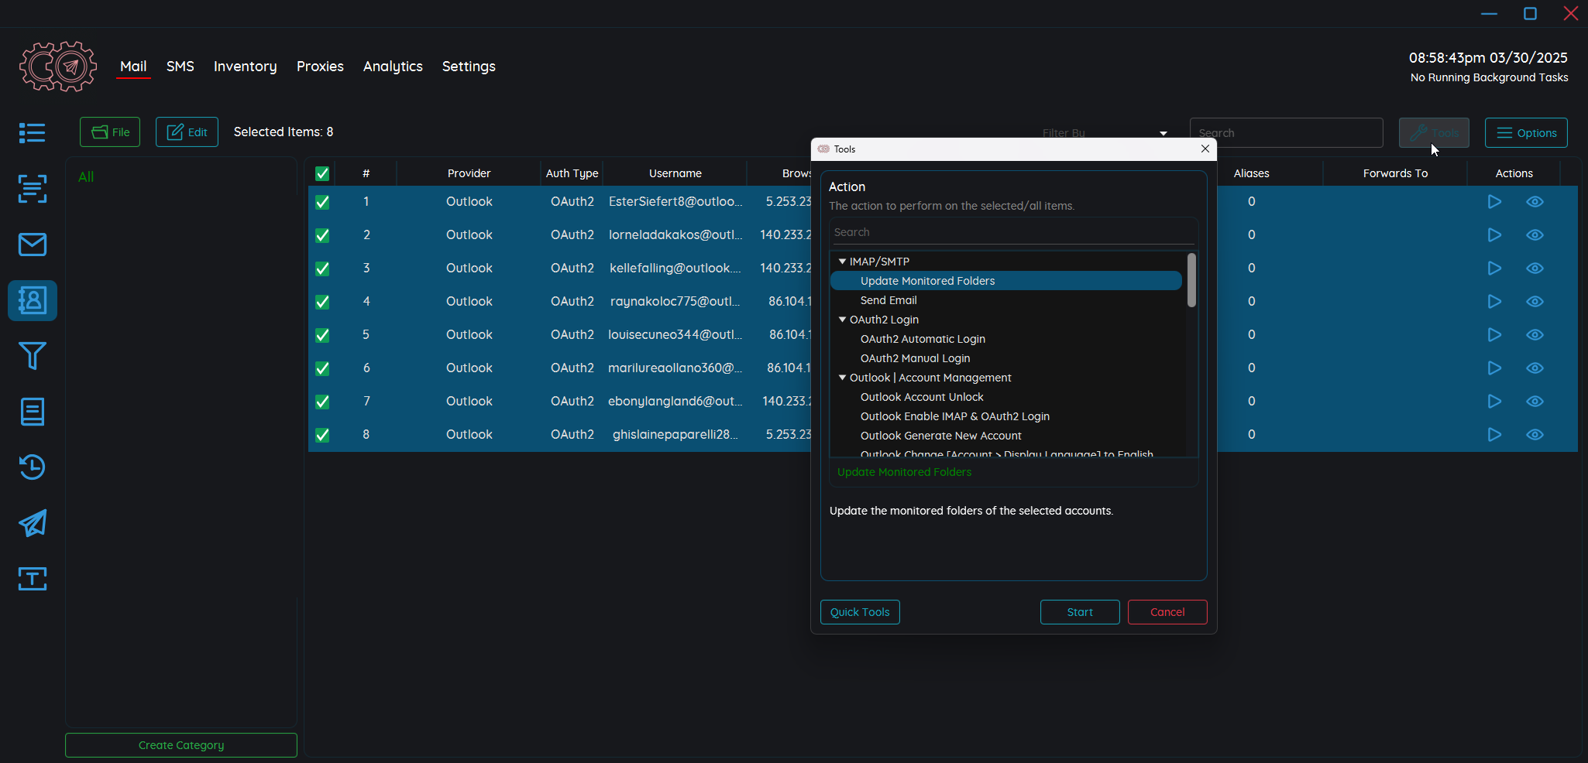The width and height of the screenshot is (1588, 763).
Task: Open the text template sidebar icon
Action: (x=32, y=579)
